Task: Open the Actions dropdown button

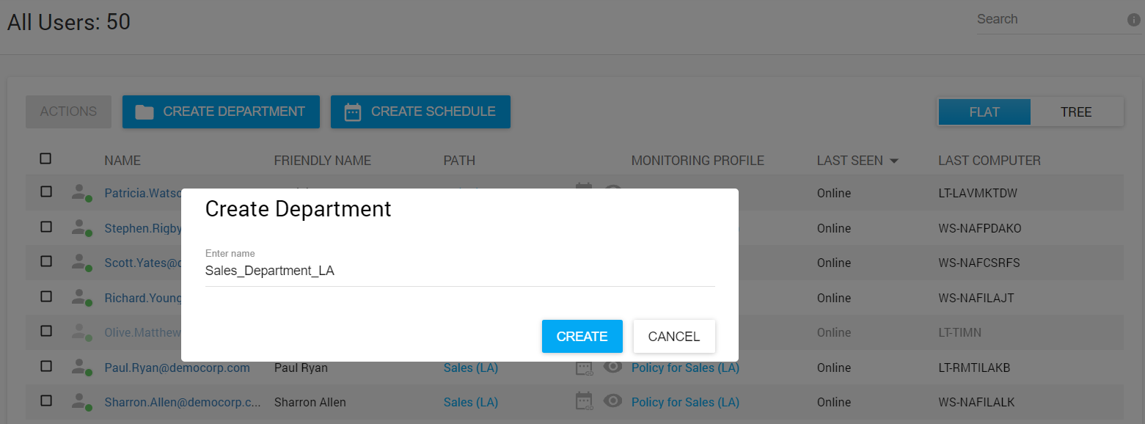Action: pos(68,112)
